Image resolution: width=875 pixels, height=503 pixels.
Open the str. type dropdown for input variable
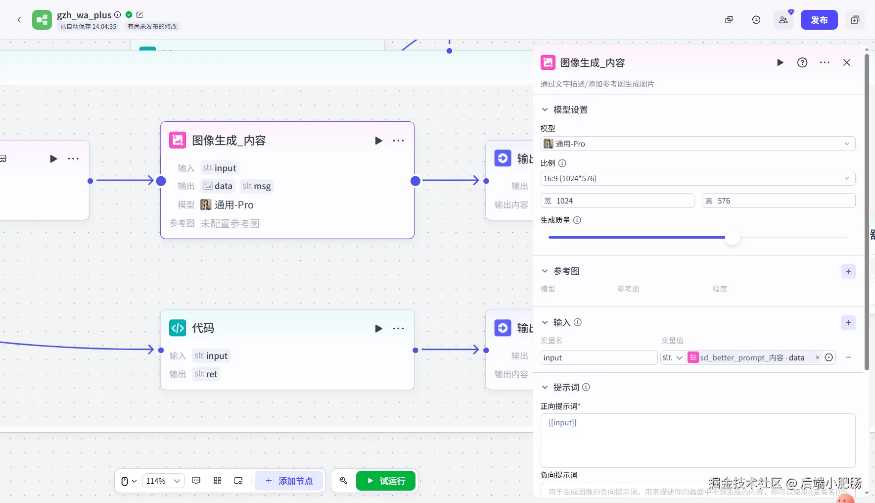point(673,357)
